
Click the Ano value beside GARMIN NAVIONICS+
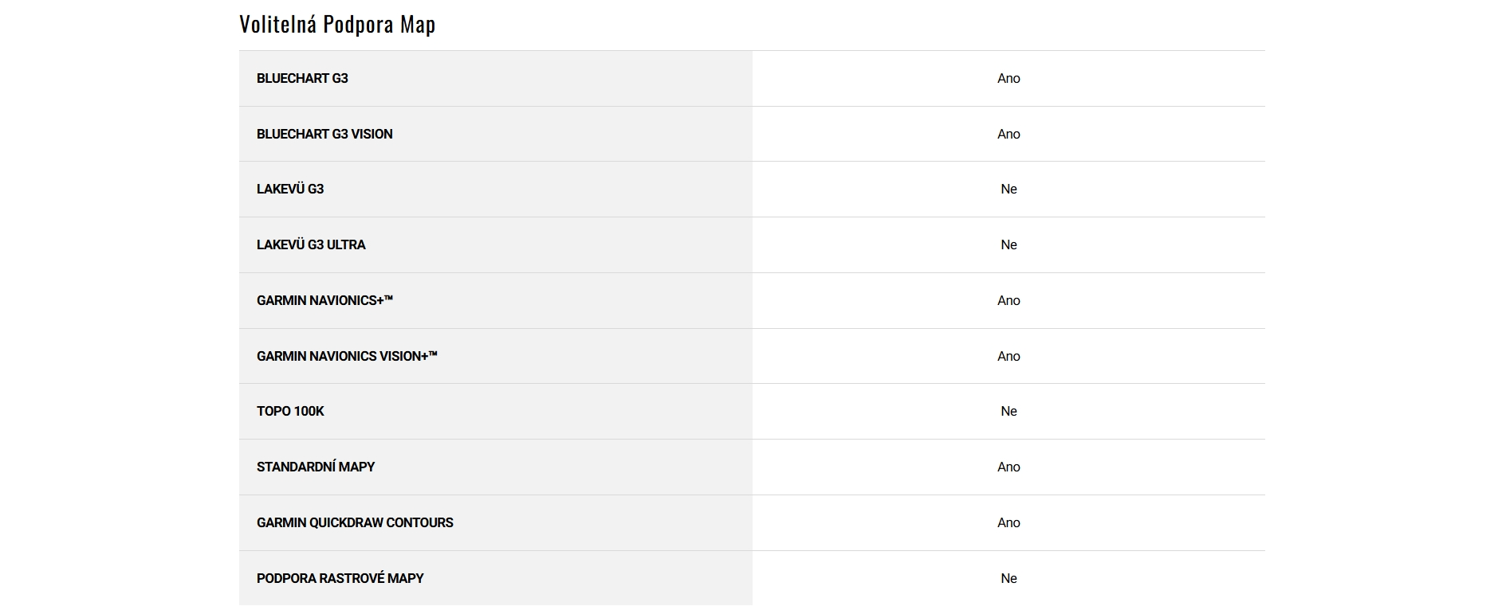pyautogui.click(x=1009, y=300)
